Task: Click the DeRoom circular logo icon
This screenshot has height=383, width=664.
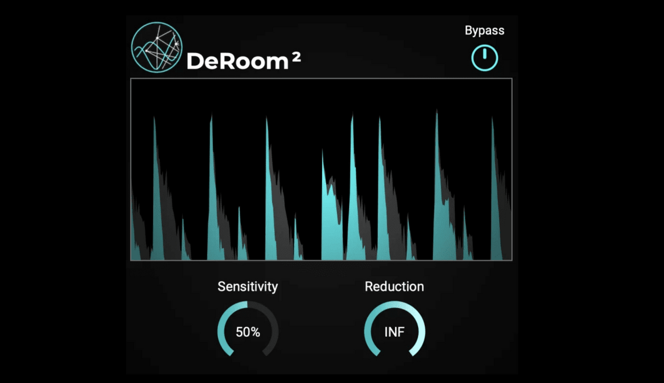Action: tap(157, 48)
